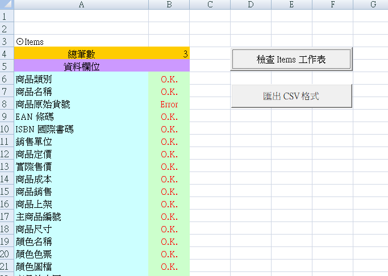
Task: Select O.K. status beside 主商品編號
Action: tap(169, 216)
